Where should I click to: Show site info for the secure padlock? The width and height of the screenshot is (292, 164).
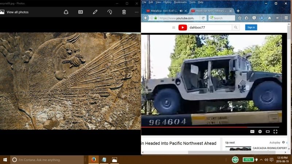(x=155, y=18)
